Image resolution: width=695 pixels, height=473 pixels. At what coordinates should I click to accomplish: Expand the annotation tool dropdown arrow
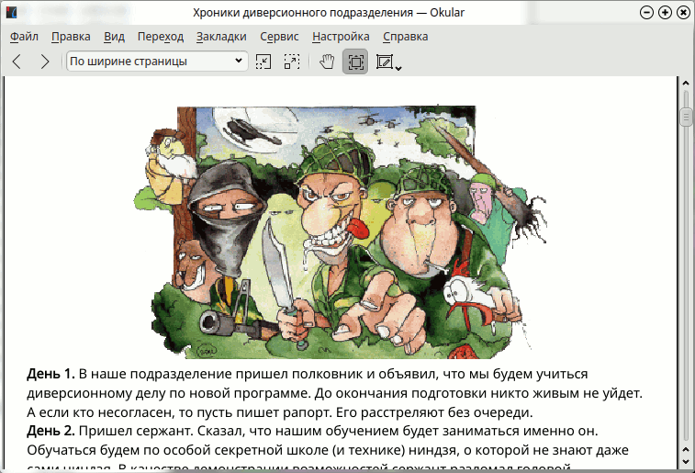(398, 68)
